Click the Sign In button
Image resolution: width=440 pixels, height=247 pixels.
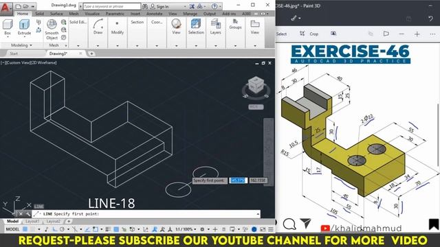159,6
